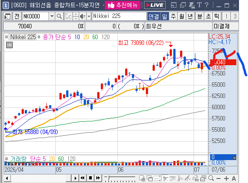Click the 최저 55880 (04/09) low label

35,132
